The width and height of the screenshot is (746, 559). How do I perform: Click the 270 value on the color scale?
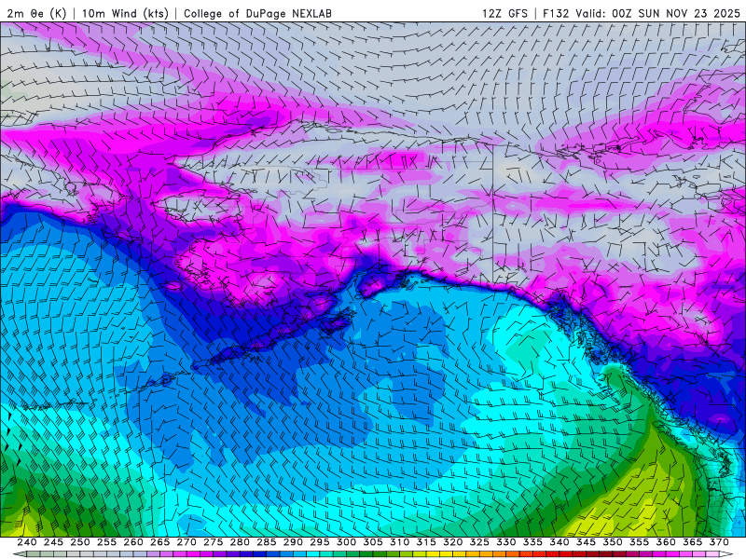coord(186,542)
